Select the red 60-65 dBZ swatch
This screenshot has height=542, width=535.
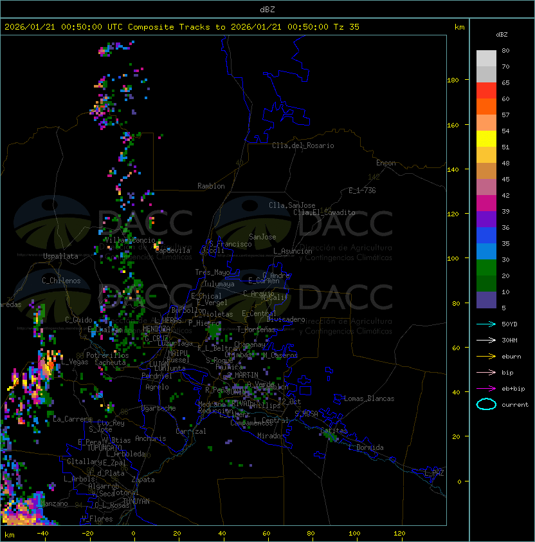pos(486,91)
